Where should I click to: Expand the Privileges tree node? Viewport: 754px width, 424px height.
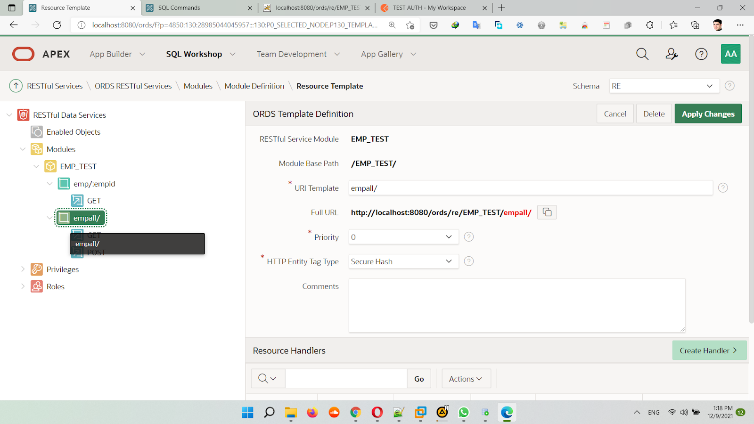[x=23, y=269]
